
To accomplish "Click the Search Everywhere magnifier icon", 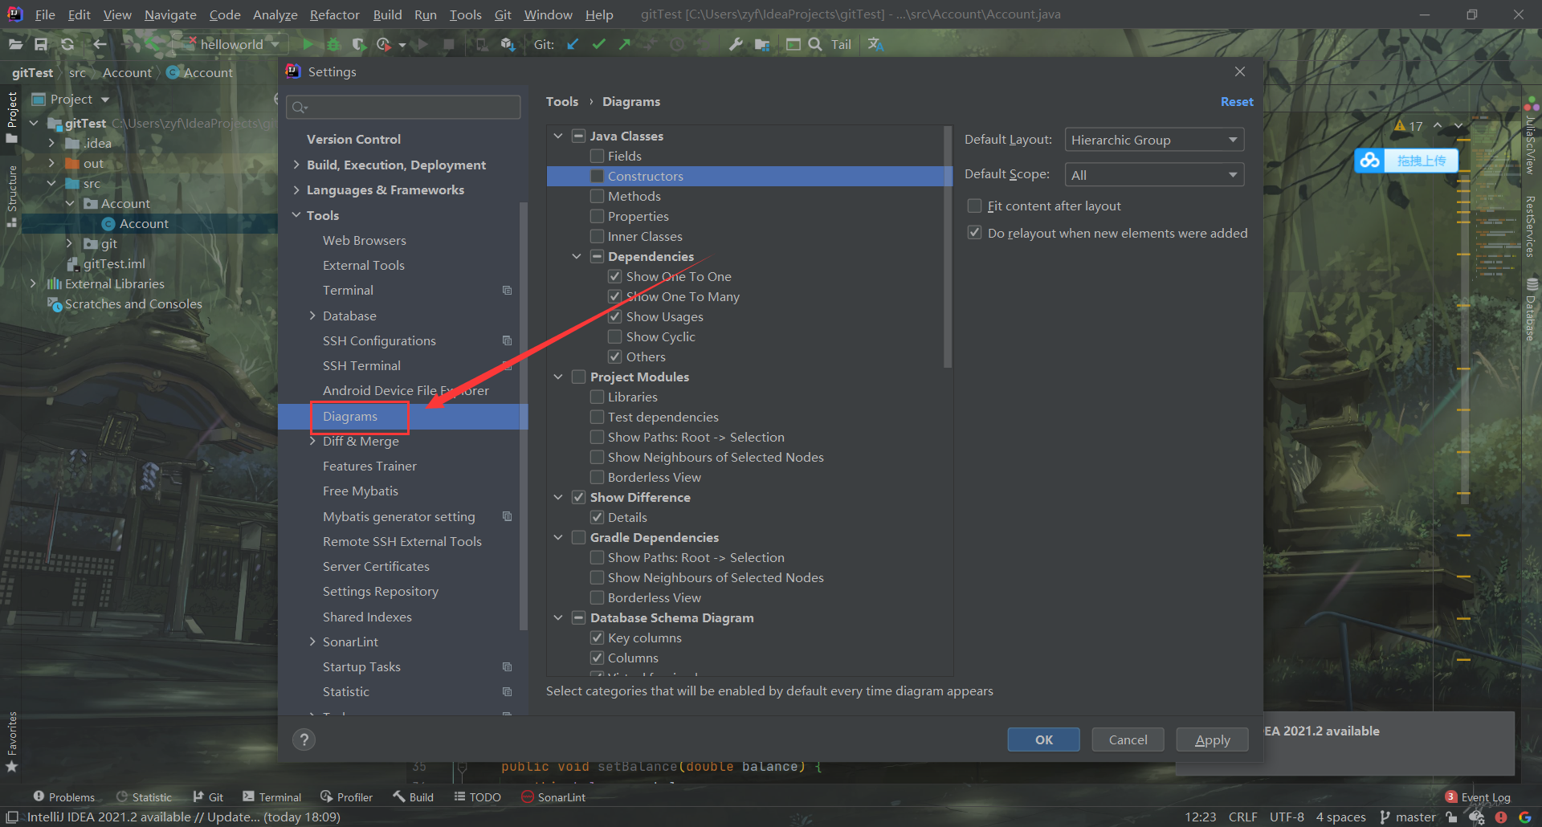I will 815,44.
